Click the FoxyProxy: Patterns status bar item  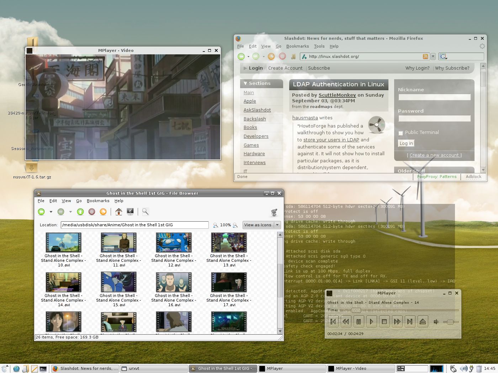tap(436, 177)
